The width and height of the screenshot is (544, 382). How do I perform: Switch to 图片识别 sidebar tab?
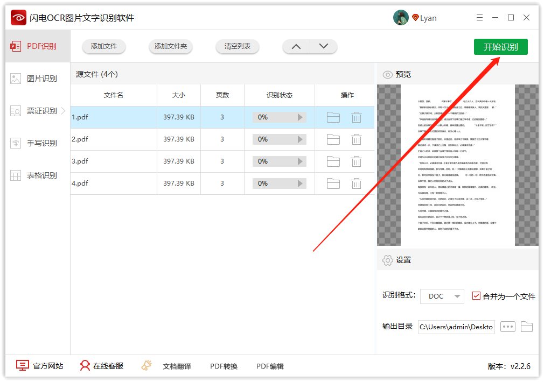click(38, 79)
